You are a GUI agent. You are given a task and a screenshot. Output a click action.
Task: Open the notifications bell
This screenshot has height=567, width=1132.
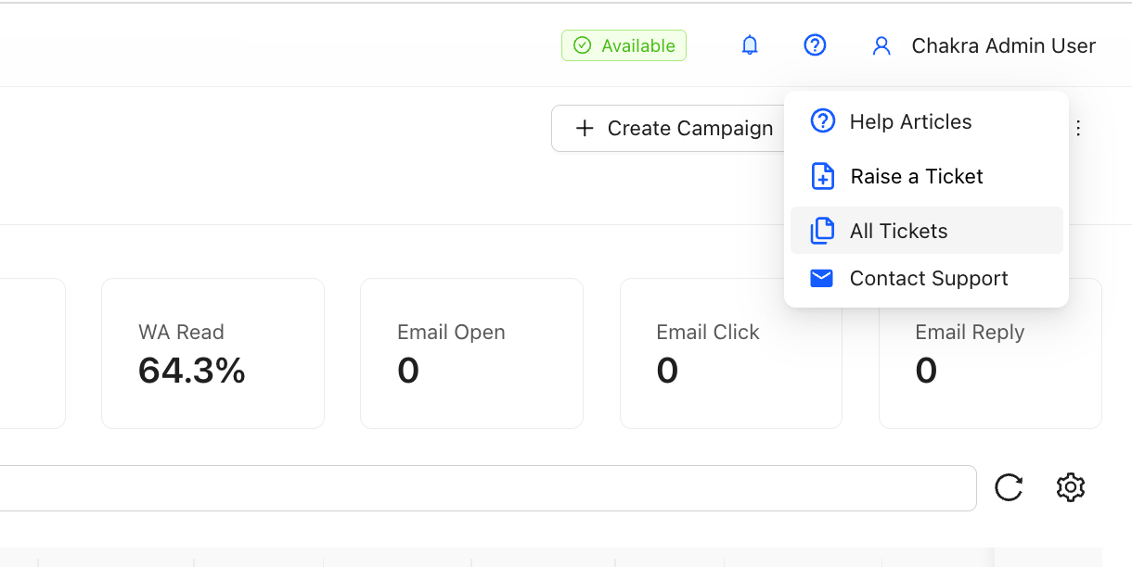(750, 45)
